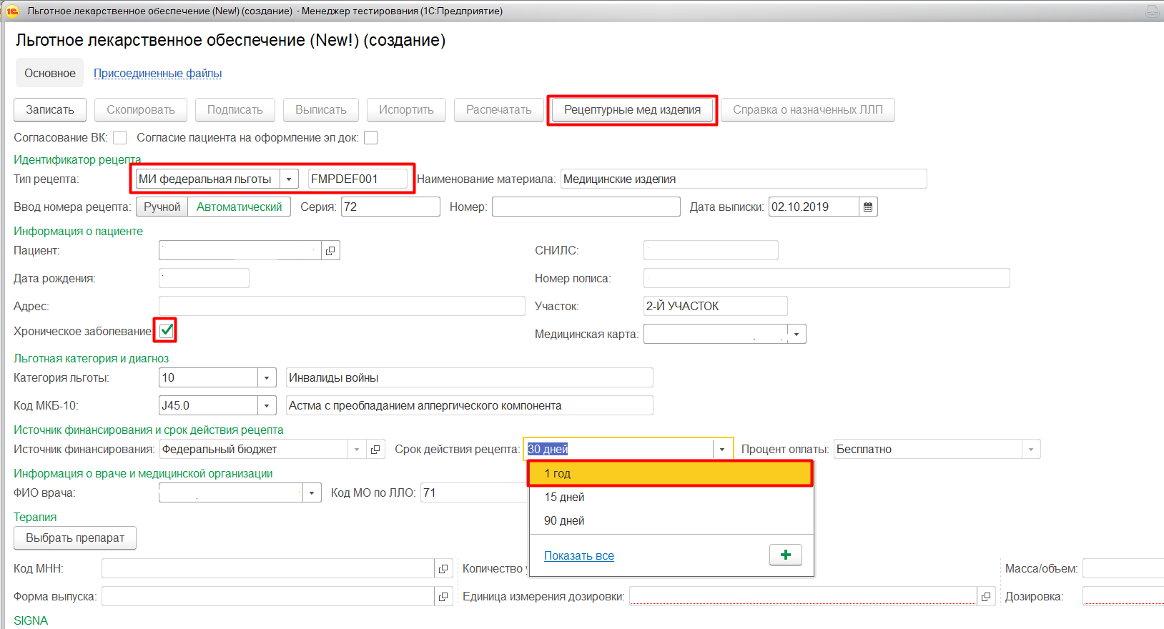Click the 1C logo in title bar
This screenshot has width=1164, height=629.
[x=12, y=11]
